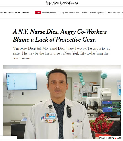
Task: Open Market Updates link
Action: point(97,13)
